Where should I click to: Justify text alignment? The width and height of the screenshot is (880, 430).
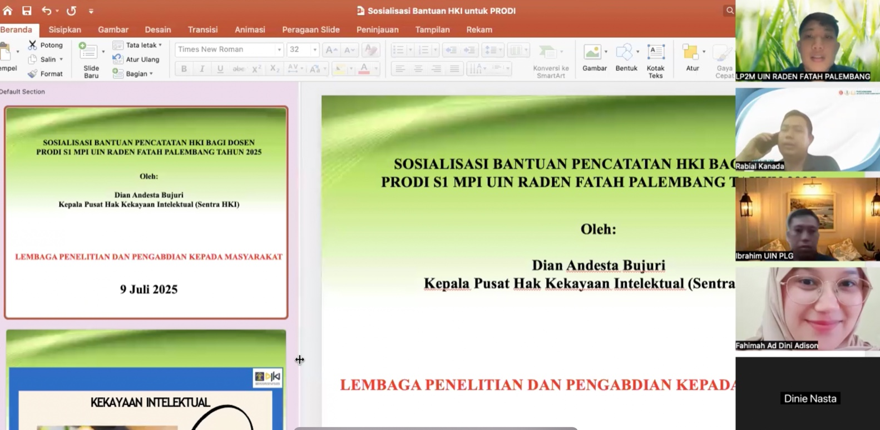pyautogui.click(x=454, y=69)
